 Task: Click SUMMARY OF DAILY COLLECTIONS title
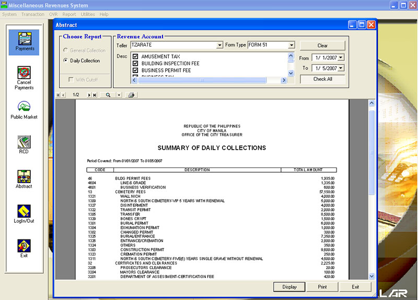212,148
